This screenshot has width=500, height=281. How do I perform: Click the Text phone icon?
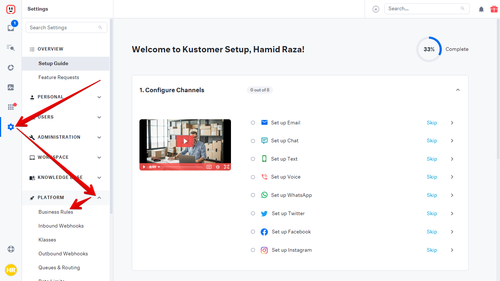(x=264, y=159)
